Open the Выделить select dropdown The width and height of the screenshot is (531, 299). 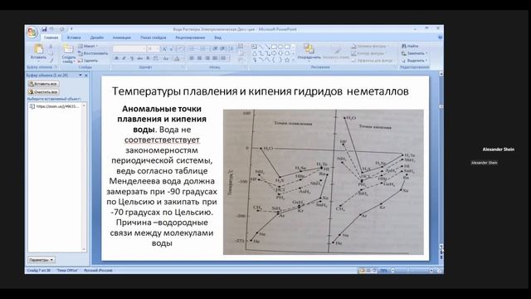click(x=414, y=61)
